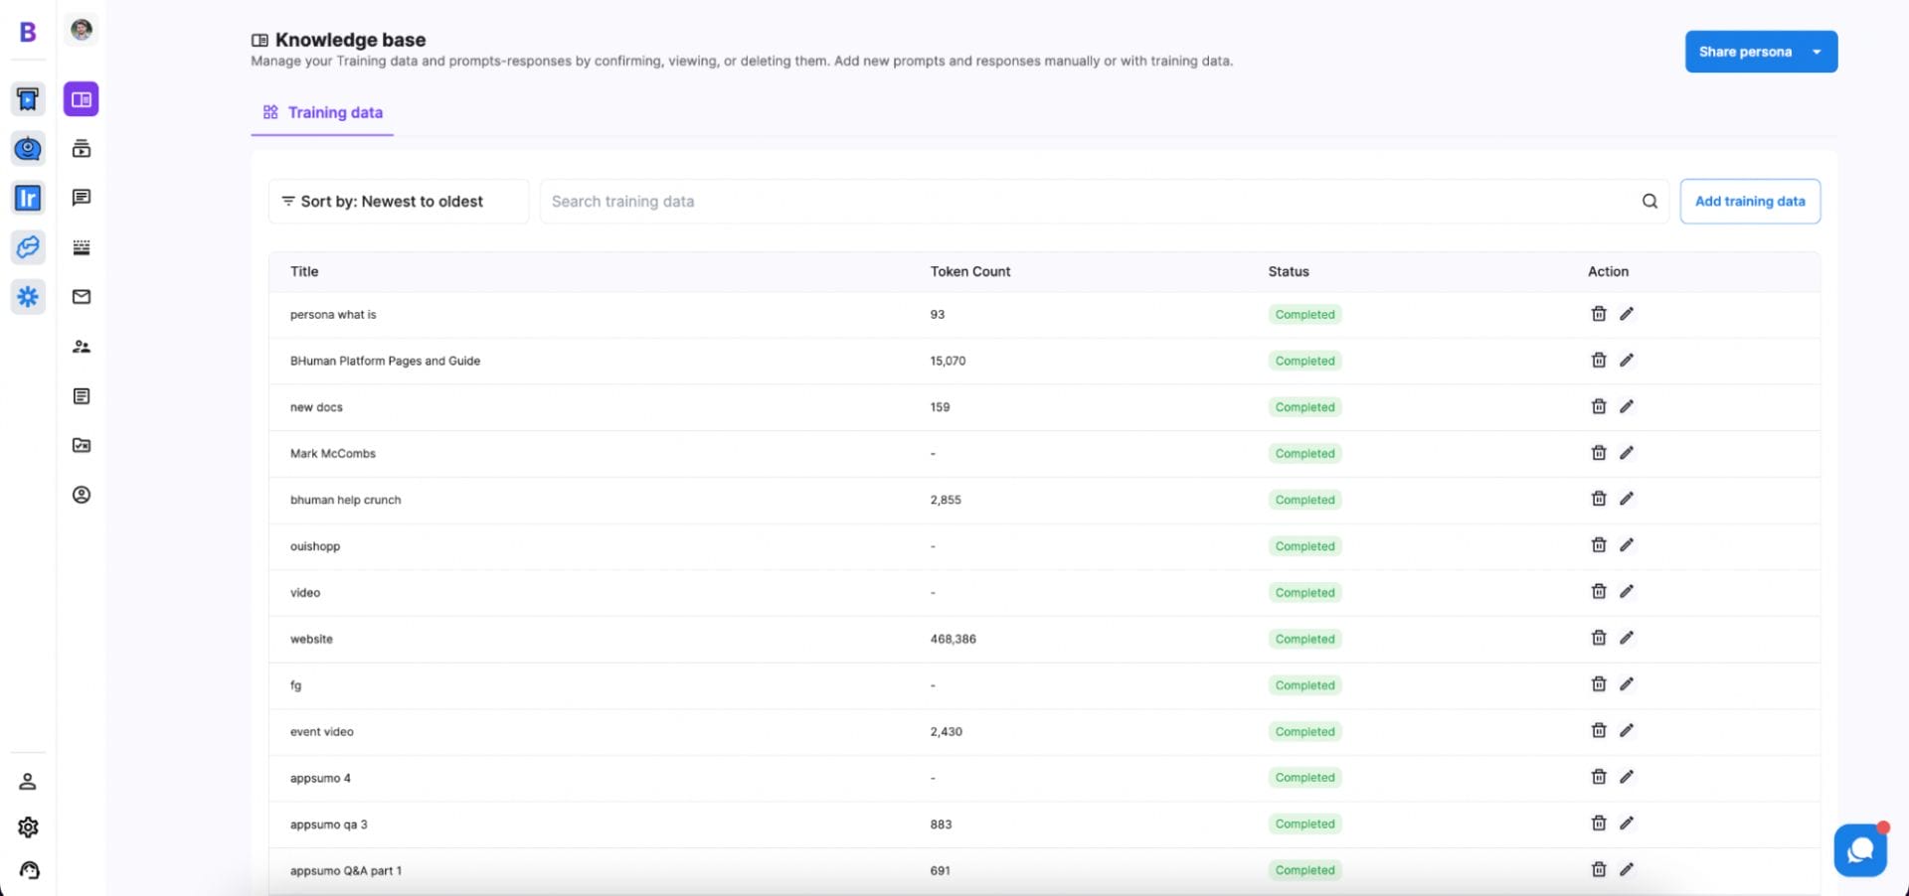The image size is (1909, 896).
Task: Open the mail envelope icon in sidebar
Action: (x=82, y=297)
